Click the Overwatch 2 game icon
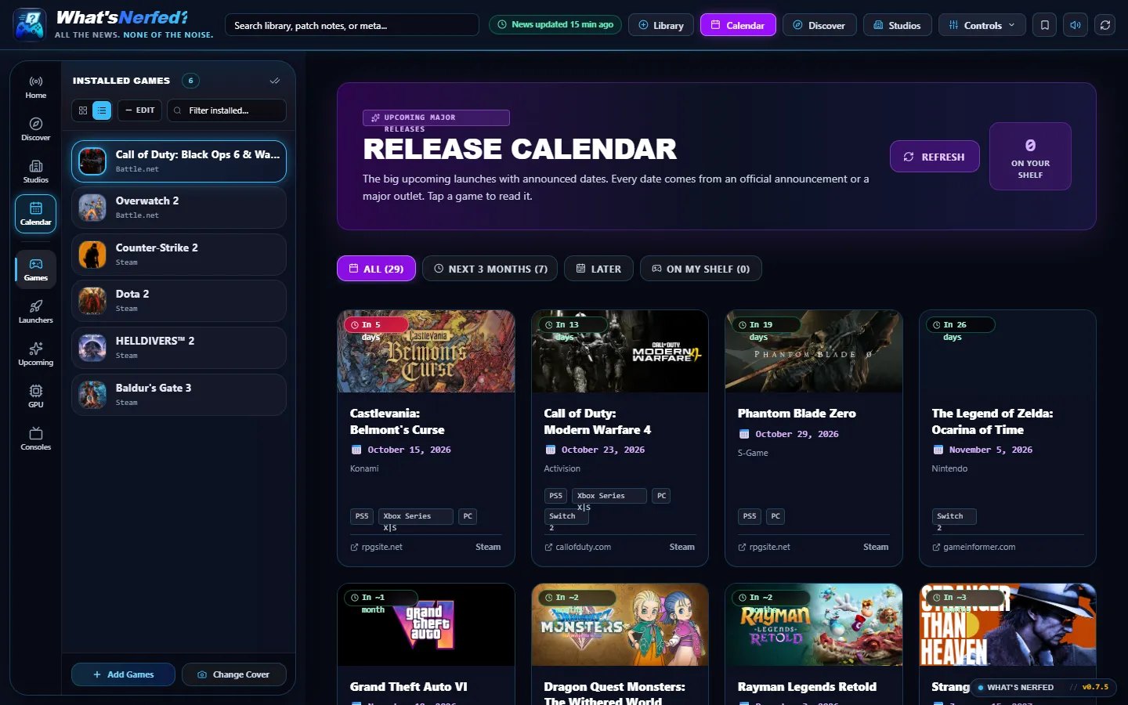The height and width of the screenshot is (705, 1128). click(x=92, y=208)
